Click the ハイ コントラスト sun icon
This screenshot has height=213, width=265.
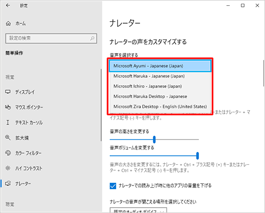tap(8, 168)
